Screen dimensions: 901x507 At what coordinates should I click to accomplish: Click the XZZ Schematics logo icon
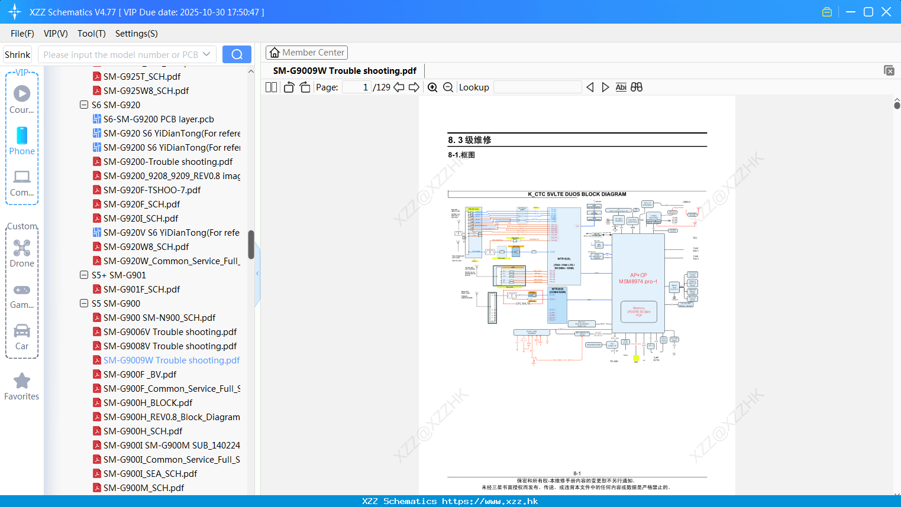(x=14, y=12)
